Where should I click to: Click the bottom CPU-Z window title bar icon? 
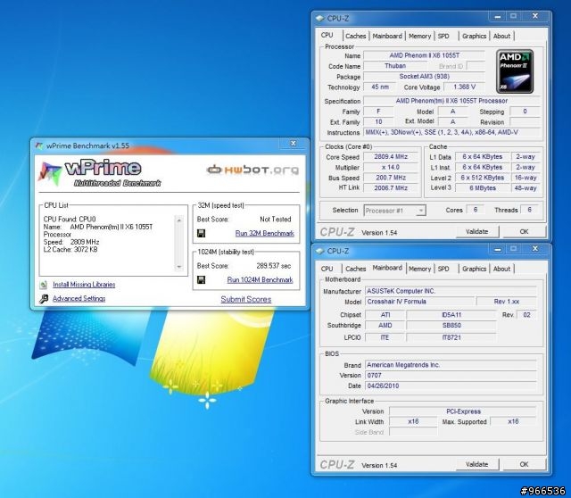pos(319,251)
